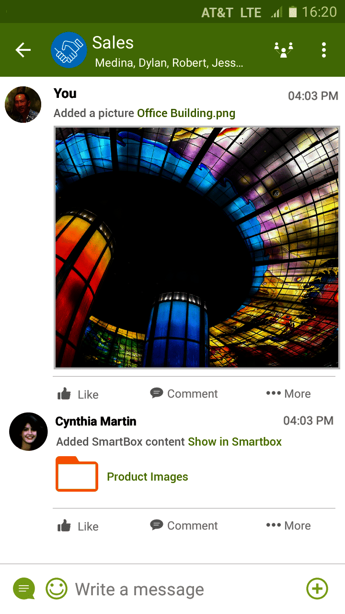345x614 pixels.
Task: Tap Cynthia Martin's profile photo
Action: [28, 431]
